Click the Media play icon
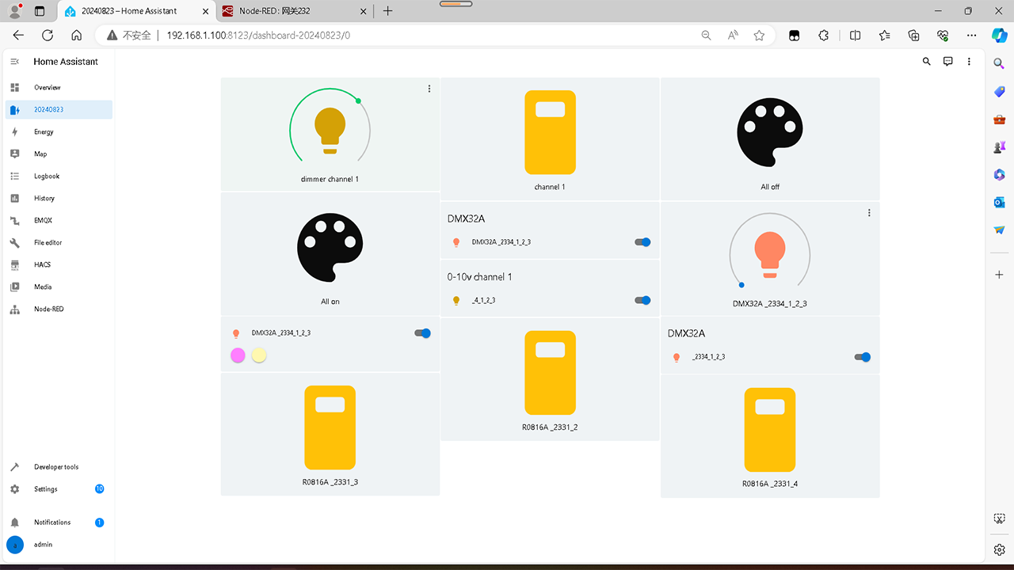Image resolution: width=1014 pixels, height=570 pixels. [14, 287]
